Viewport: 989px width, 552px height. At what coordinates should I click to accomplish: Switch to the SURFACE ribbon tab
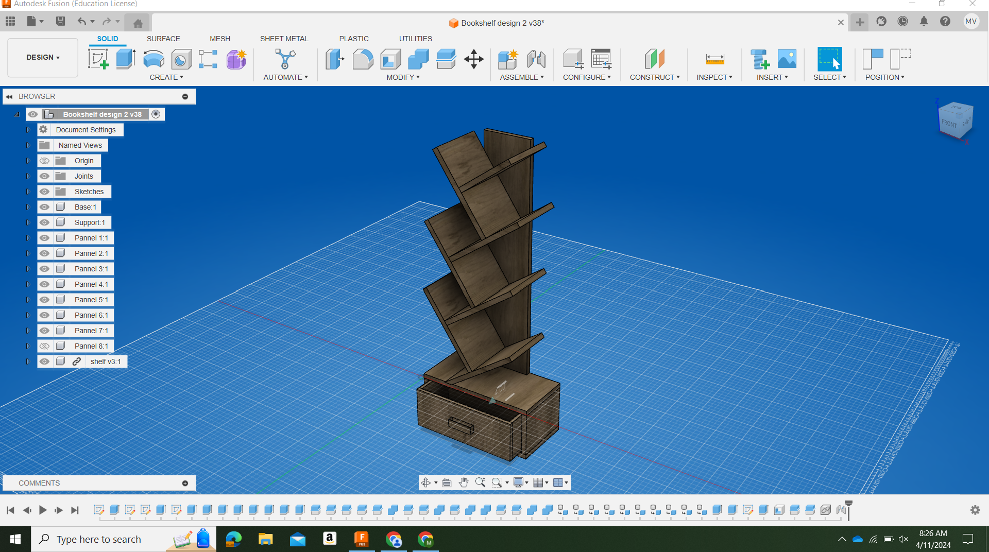pos(163,39)
